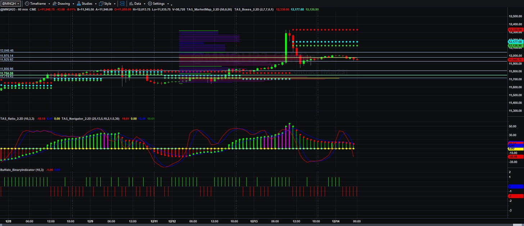
Task: Click the Settings gear icon
Action: coord(150,3)
